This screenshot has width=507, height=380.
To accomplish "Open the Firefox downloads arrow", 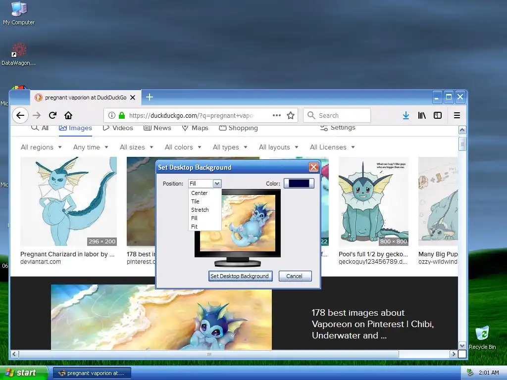I will [x=406, y=115].
